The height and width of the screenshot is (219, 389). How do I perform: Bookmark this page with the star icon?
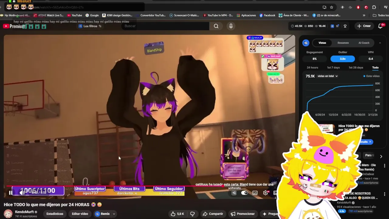click(x=332, y=7)
